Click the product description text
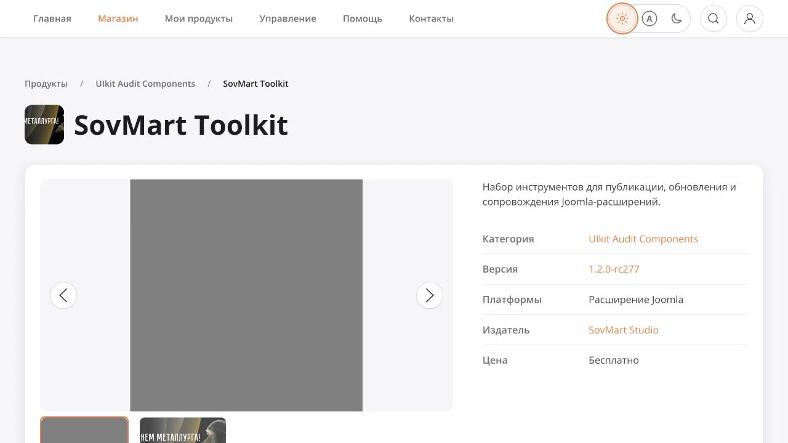This screenshot has width=788, height=443. [x=609, y=194]
